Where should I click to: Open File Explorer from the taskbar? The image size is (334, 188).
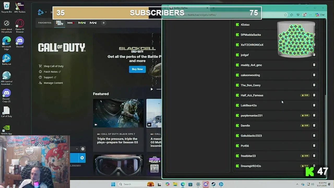175,184
